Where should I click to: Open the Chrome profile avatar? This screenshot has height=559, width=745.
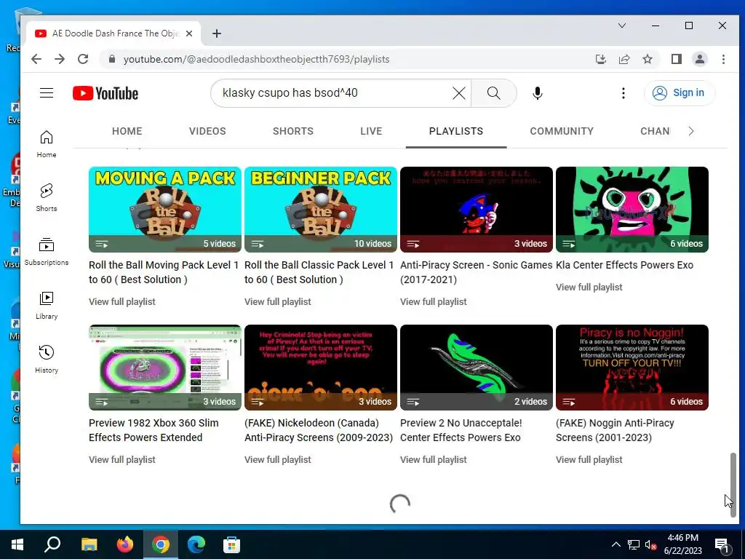(x=699, y=59)
